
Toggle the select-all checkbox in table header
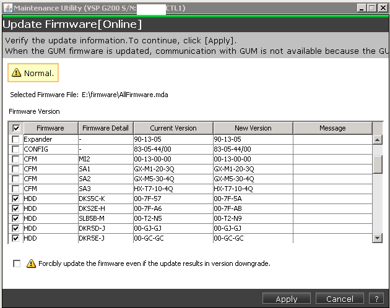[15, 128]
